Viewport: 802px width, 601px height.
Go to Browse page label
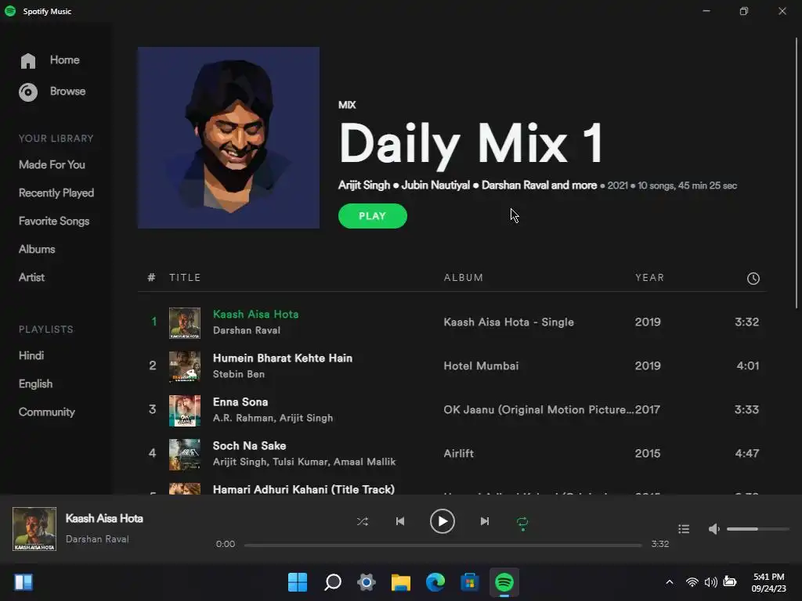[67, 91]
